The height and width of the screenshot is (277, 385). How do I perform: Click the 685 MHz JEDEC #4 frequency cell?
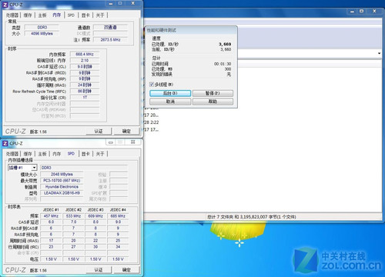point(118,216)
